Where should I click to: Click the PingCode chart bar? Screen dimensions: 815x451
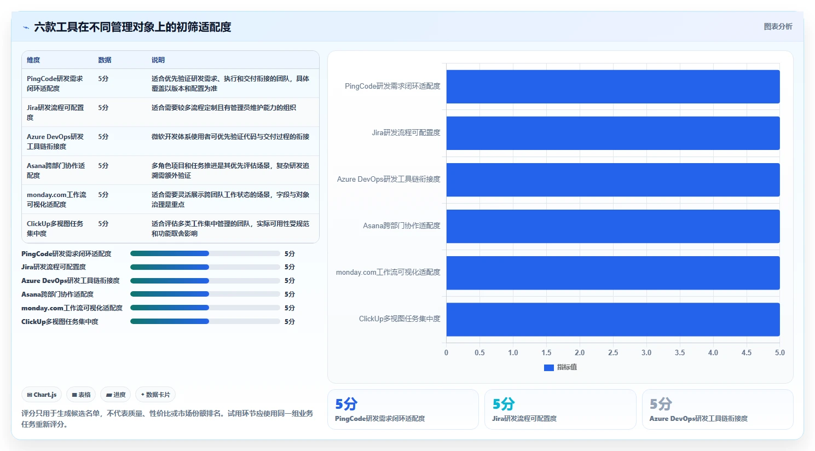613,86
